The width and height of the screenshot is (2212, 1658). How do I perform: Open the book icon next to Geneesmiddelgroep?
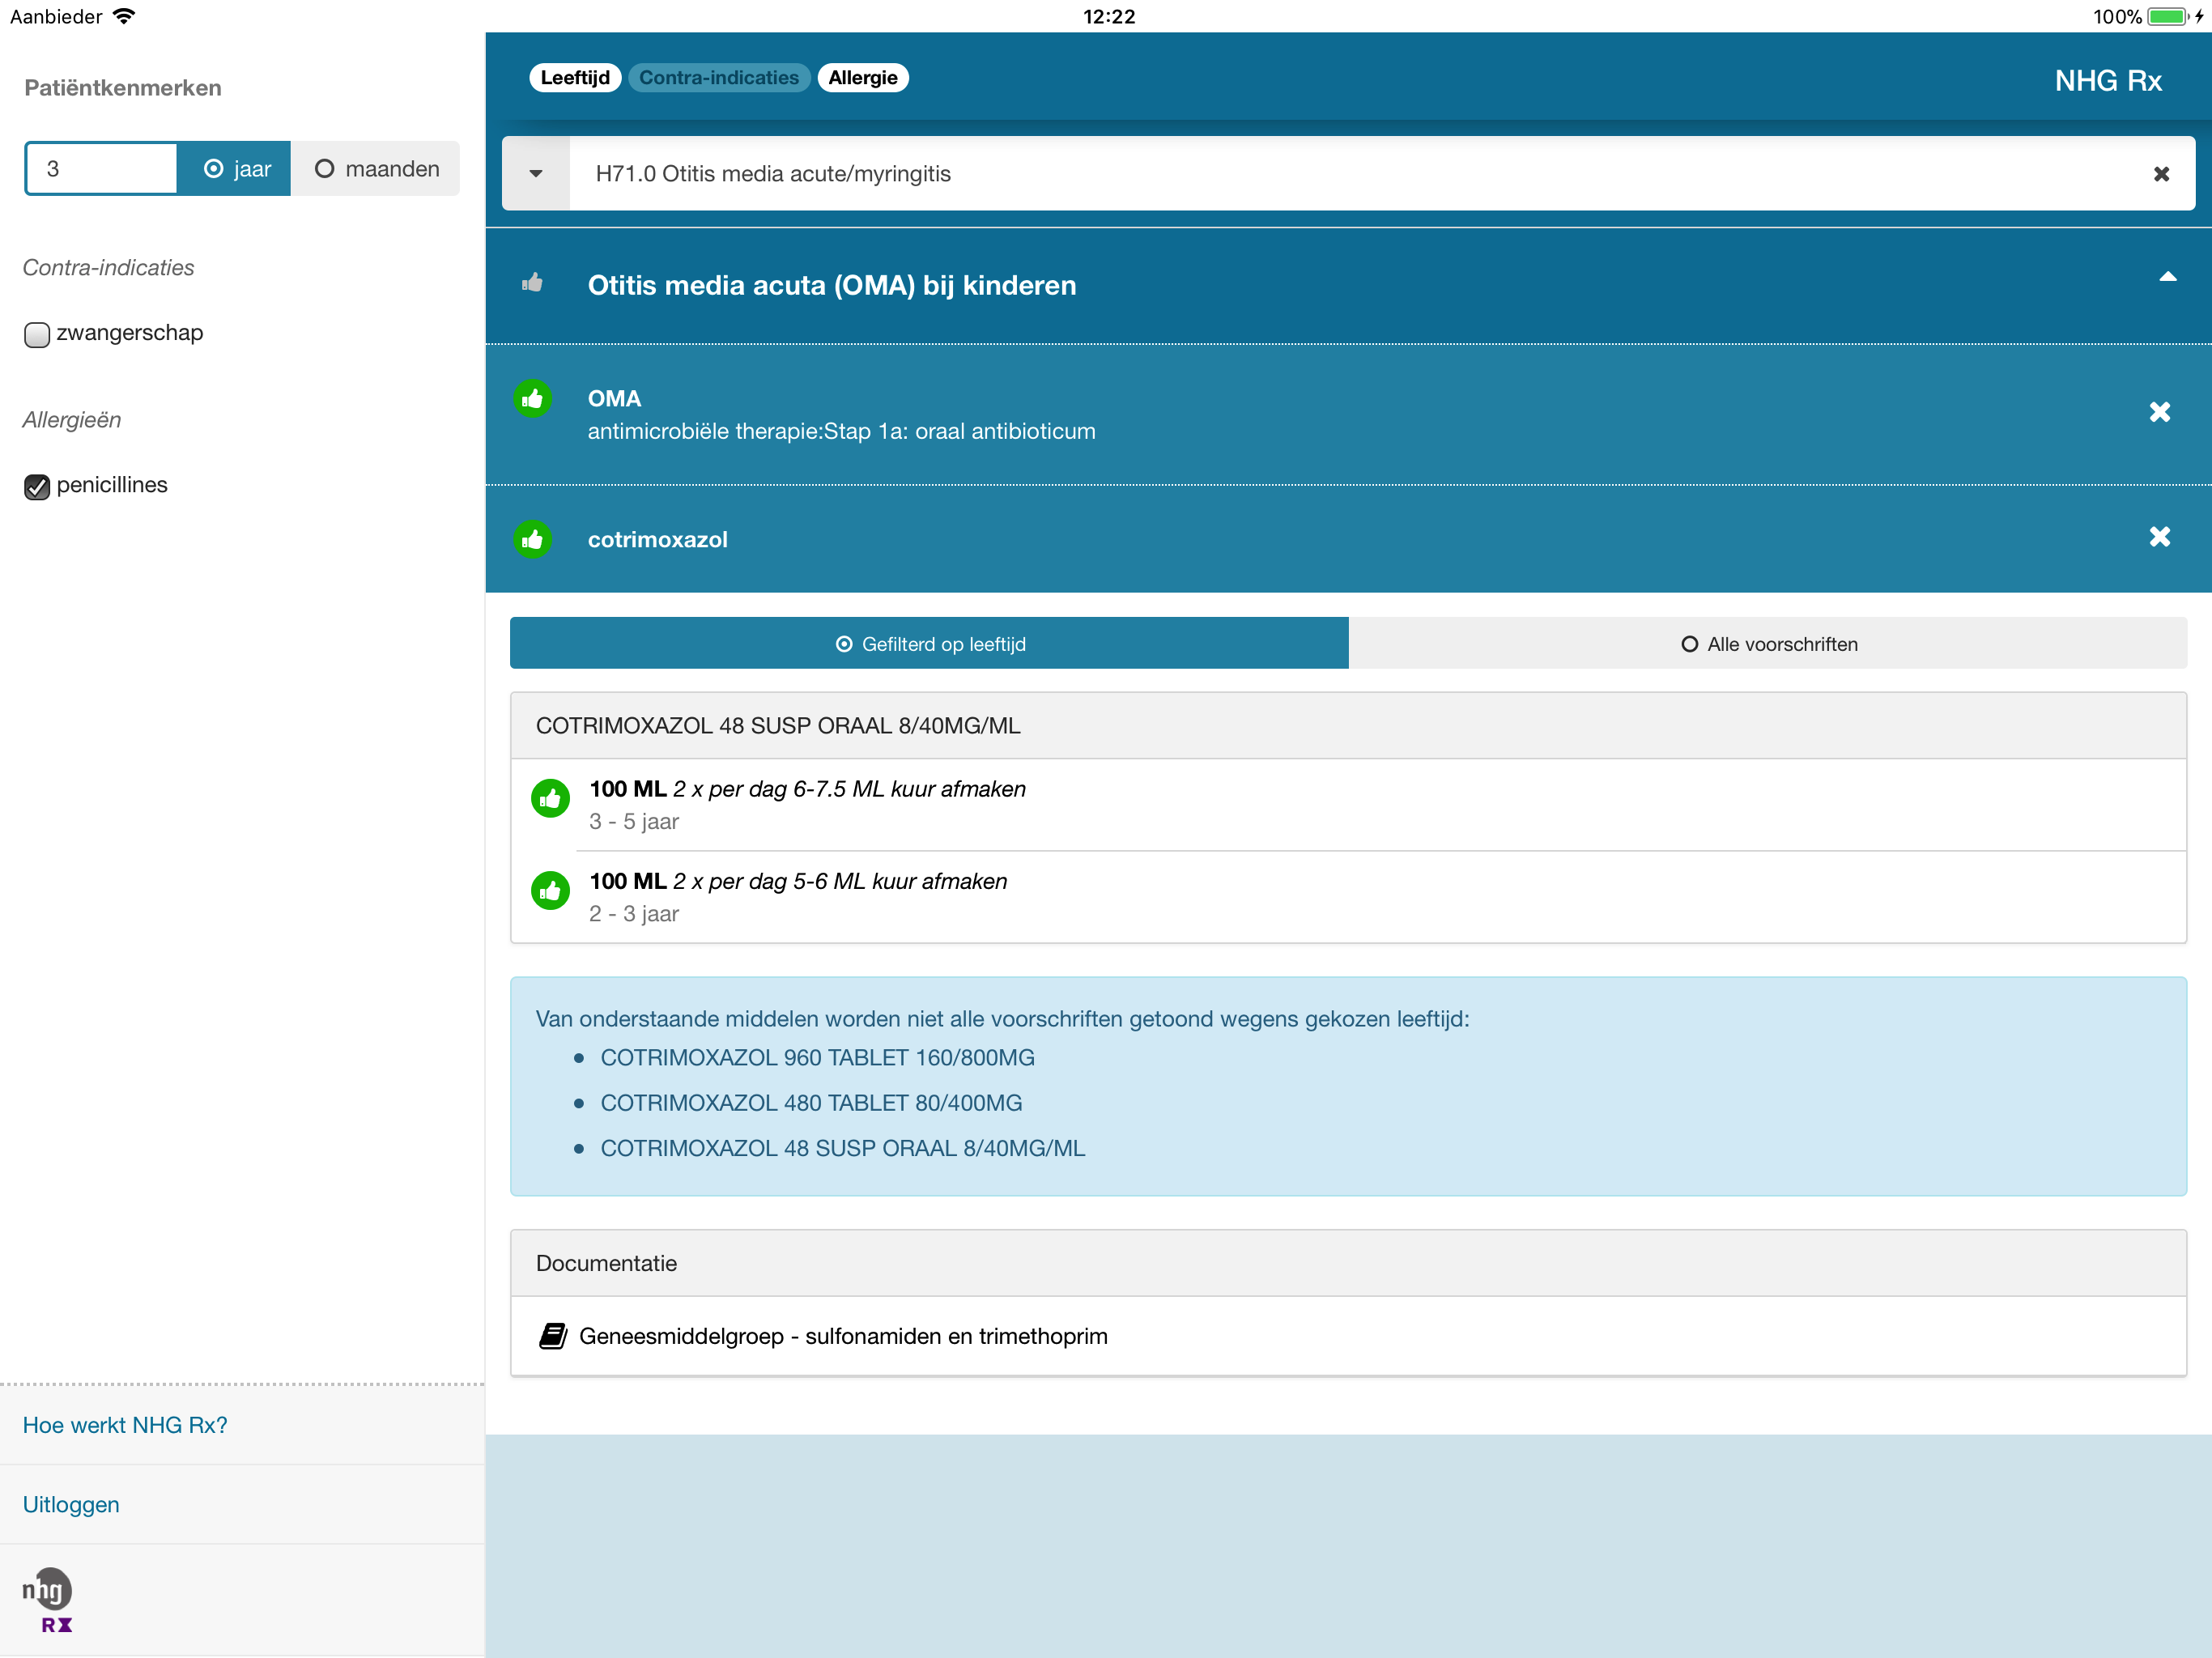[x=553, y=1336]
